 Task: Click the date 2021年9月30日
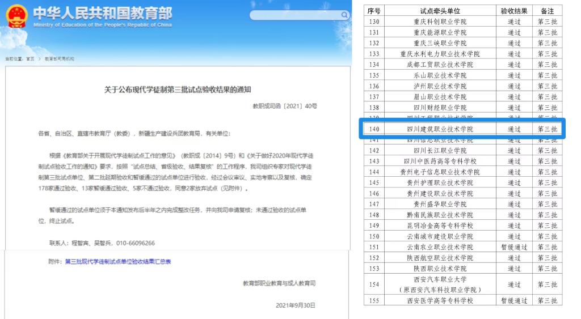pos(295,305)
